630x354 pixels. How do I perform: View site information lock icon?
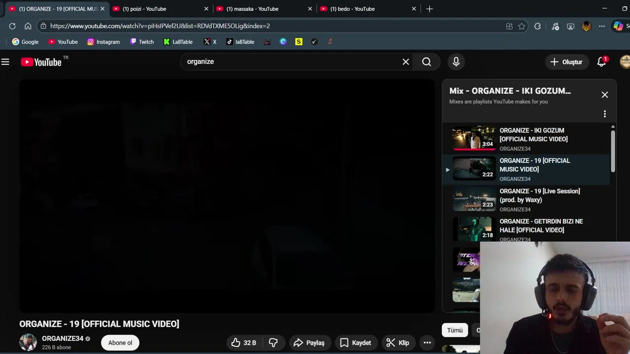pos(44,26)
